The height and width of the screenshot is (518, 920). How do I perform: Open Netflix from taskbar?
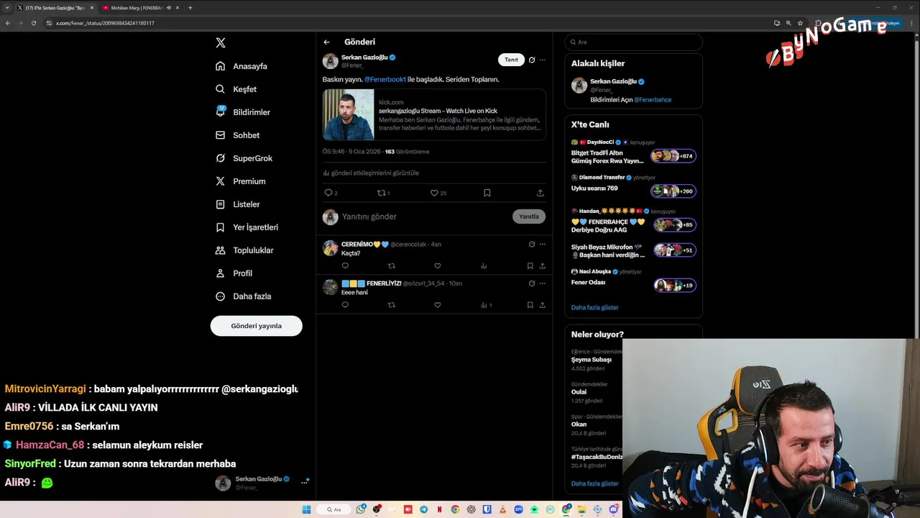440,509
